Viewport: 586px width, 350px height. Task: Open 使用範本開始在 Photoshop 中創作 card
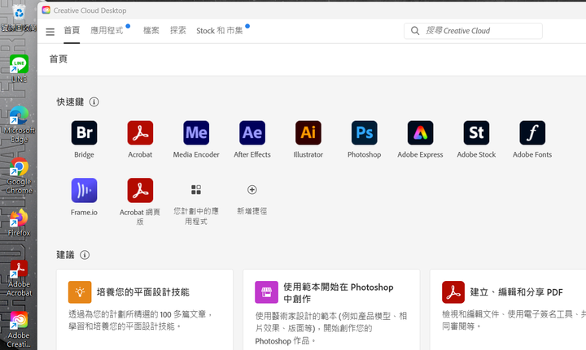pyautogui.click(x=331, y=309)
